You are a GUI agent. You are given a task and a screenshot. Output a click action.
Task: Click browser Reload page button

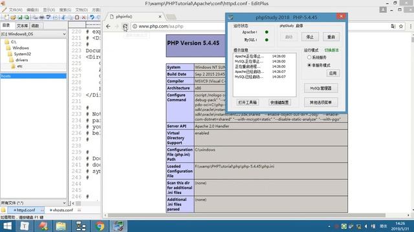(x=125, y=26)
